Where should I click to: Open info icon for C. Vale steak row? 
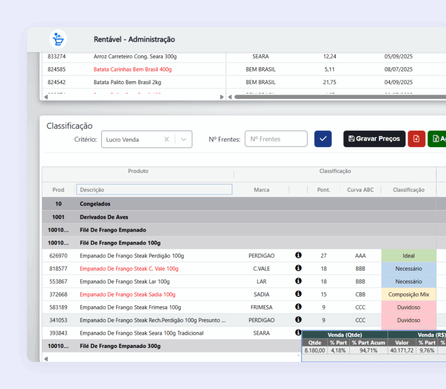[298, 268]
